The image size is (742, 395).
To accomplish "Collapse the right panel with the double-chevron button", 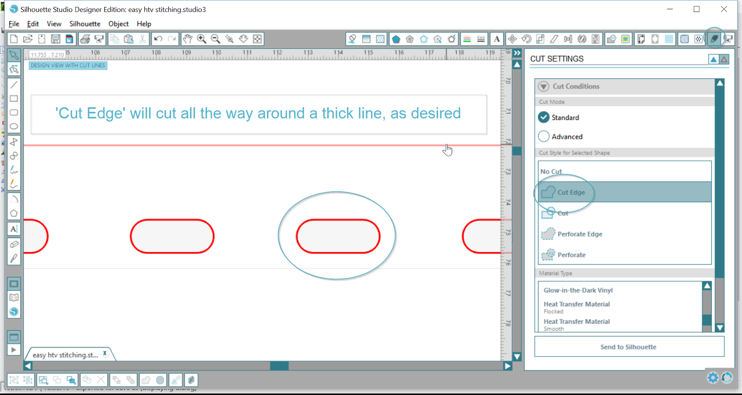I will coord(517,53).
